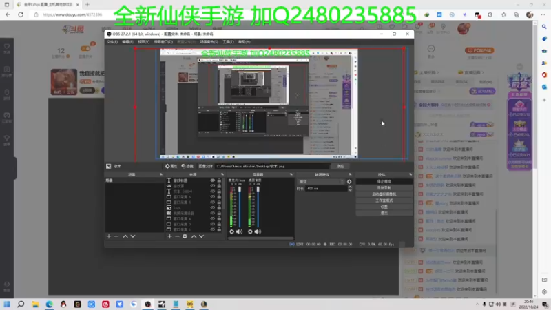Move the scene up in the Scenes panel

pyautogui.click(x=125, y=236)
